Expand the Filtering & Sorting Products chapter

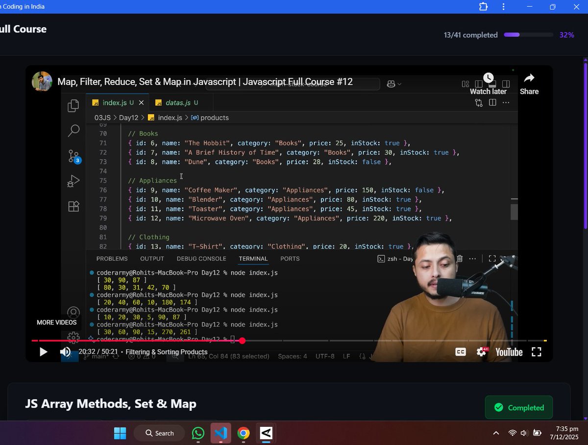pyautogui.click(x=167, y=352)
